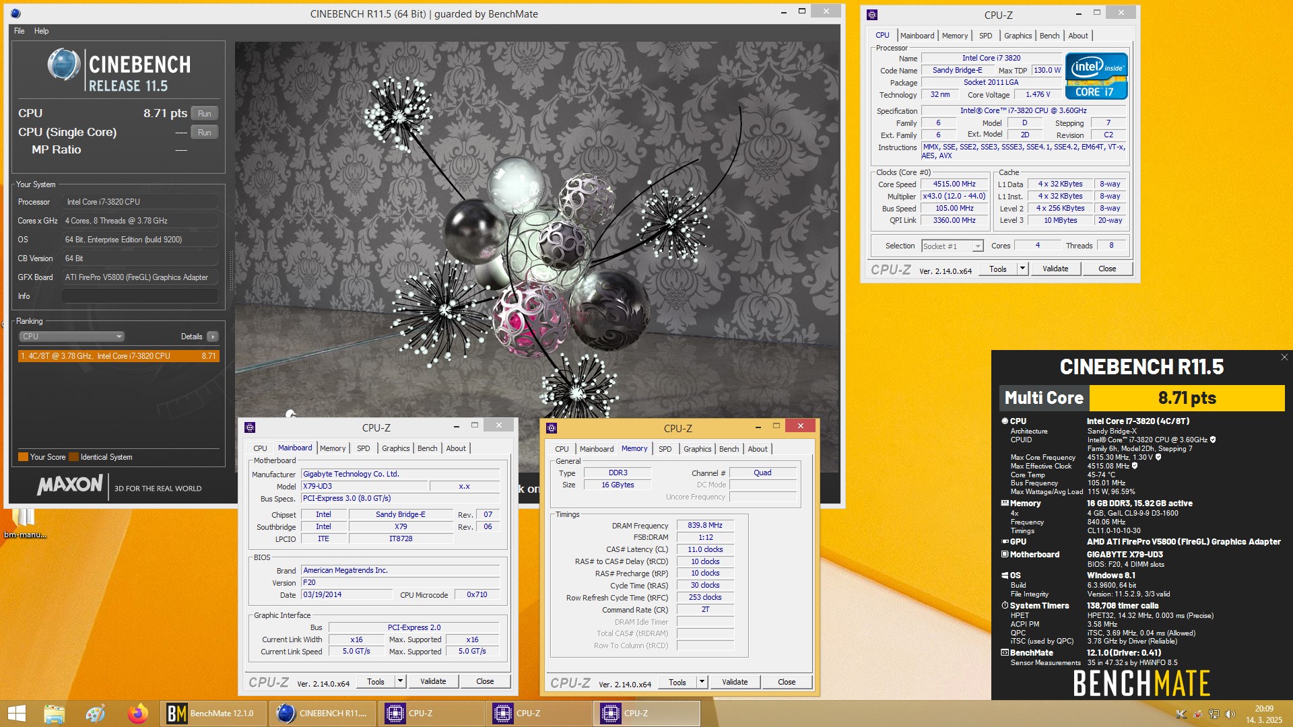Click Validate in CPU-Z CPU window
Viewport: 1293px width, 727px height.
coord(1055,269)
